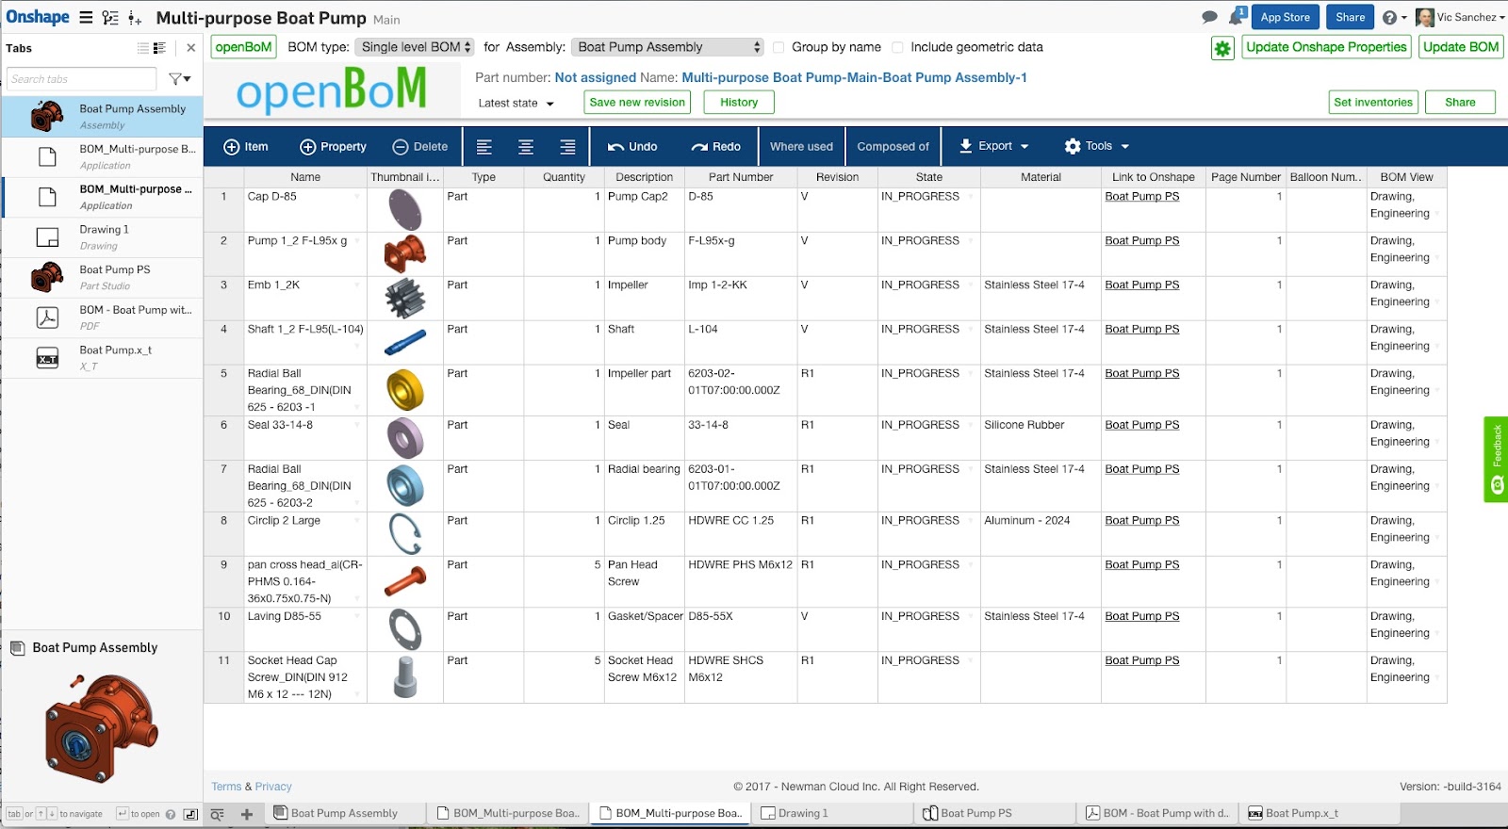Open Boat Pump PS link for Cap D-85
The image size is (1508, 829).
1142,197
